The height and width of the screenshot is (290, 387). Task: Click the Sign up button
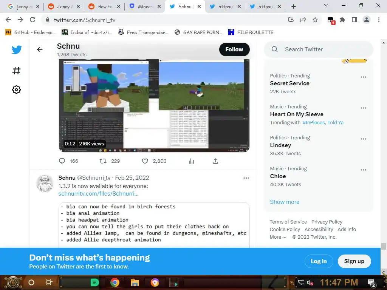[354, 261]
